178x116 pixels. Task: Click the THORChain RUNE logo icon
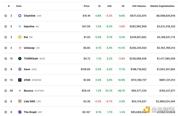click(x=20, y=59)
